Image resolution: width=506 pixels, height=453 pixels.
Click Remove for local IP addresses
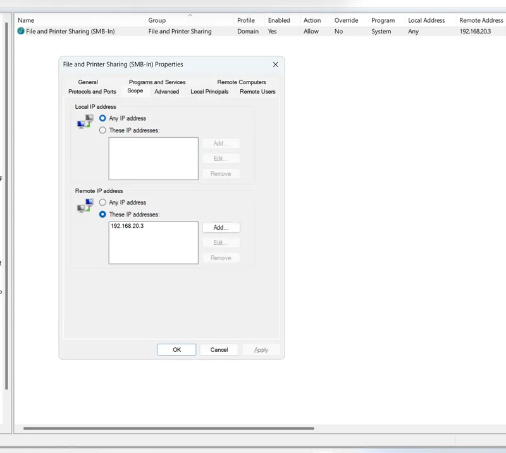click(221, 173)
